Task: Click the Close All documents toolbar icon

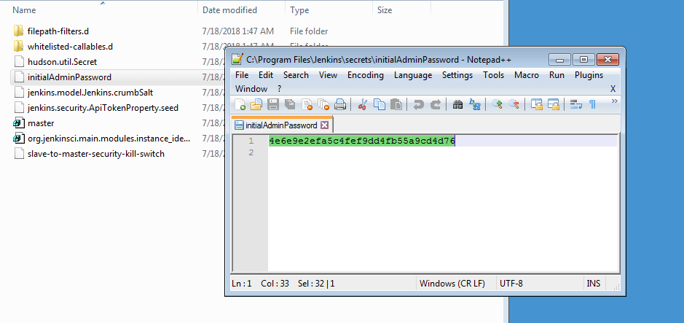Action: point(323,105)
